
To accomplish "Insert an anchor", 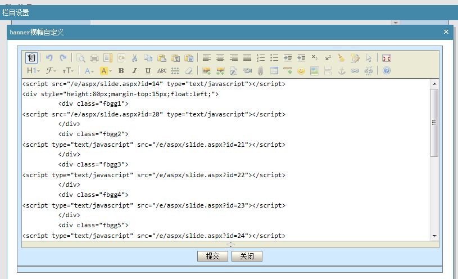I will (342, 71).
